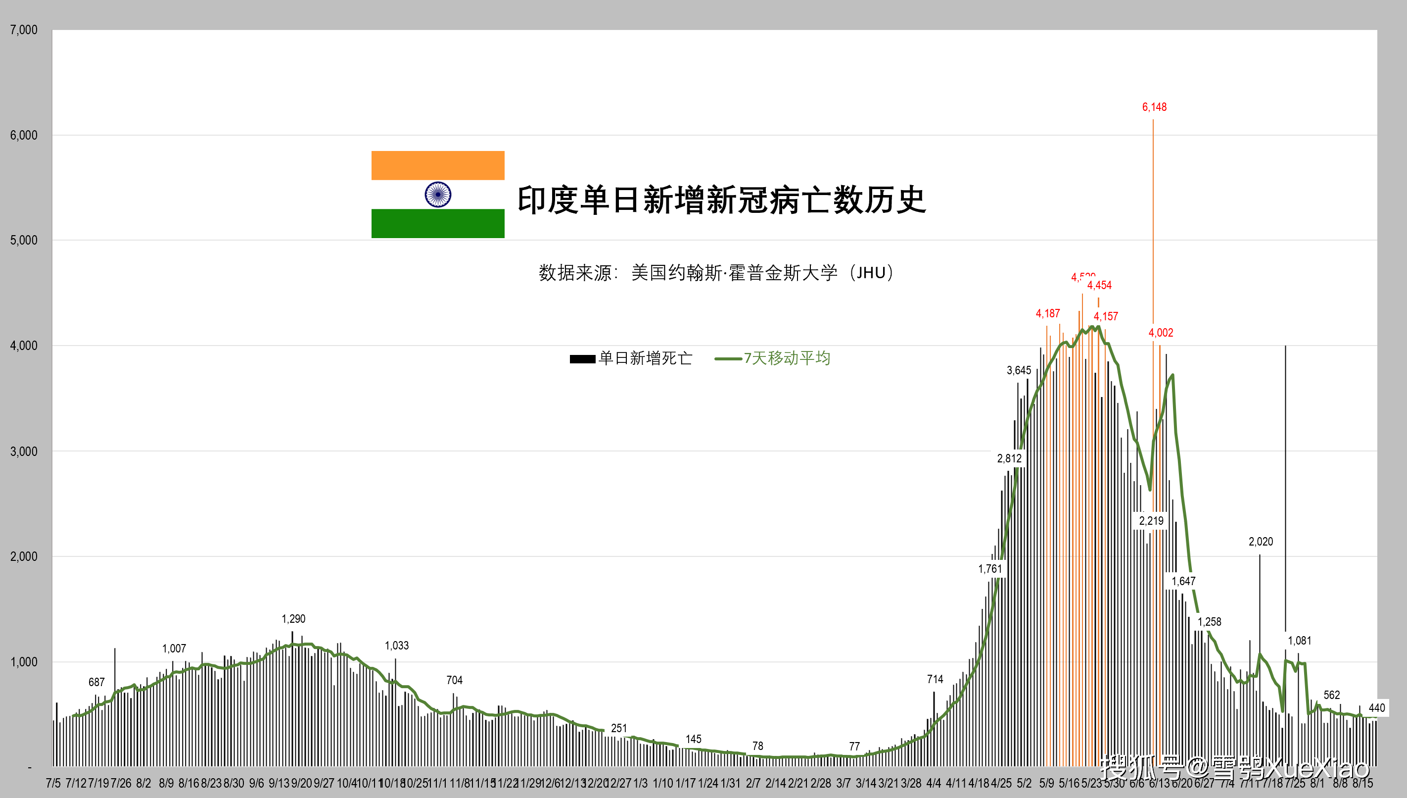The image size is (1407, 798).
Task: Click the data label 251
Action: click(619, 728)
